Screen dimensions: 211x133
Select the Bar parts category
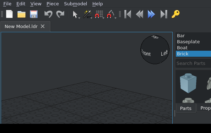(193, 36)
